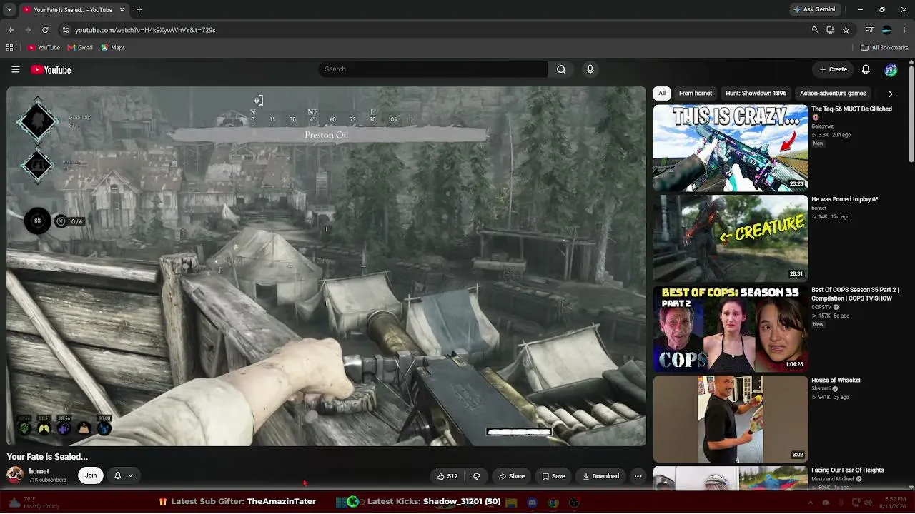The width and height of the screenshot is (915, 514).
Task: Start voice search with microphone icon
Action: click(x=590, y=69)
